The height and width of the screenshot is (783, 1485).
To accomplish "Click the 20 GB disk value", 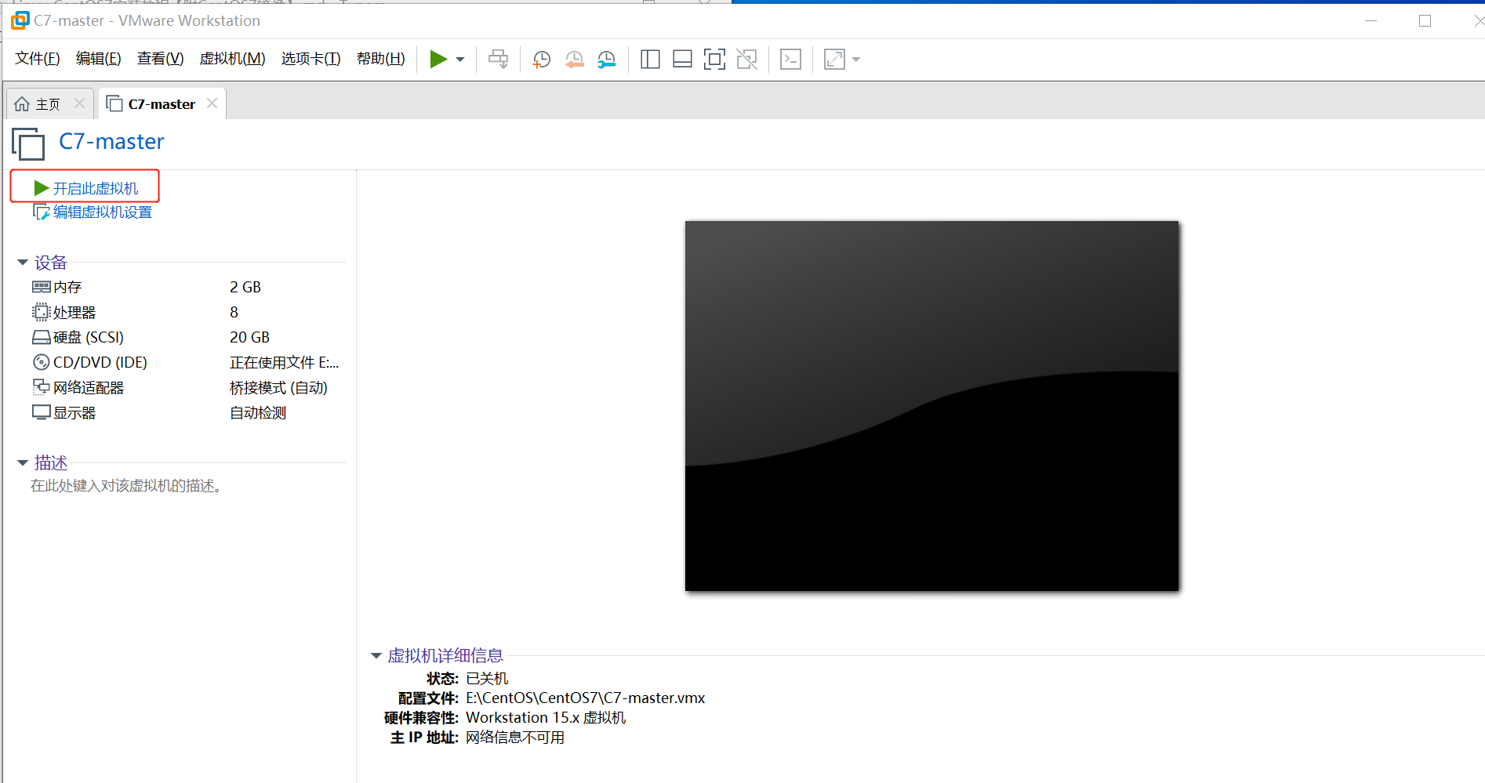I will pyautogui.click(x=249, y=338).
